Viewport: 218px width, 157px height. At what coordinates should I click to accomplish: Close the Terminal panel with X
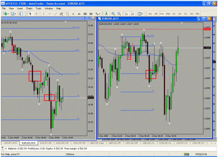[x=2, y=147]
